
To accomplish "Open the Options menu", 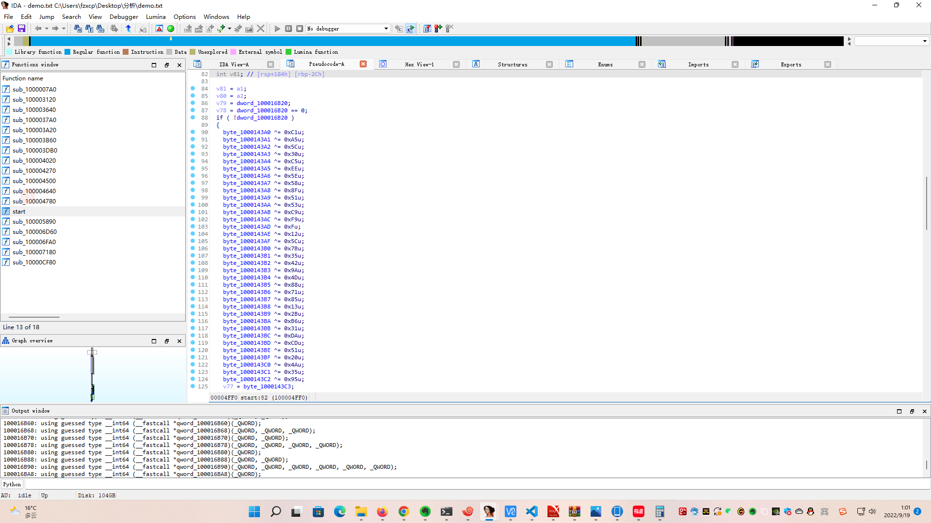I will click(x=185, y=16).
